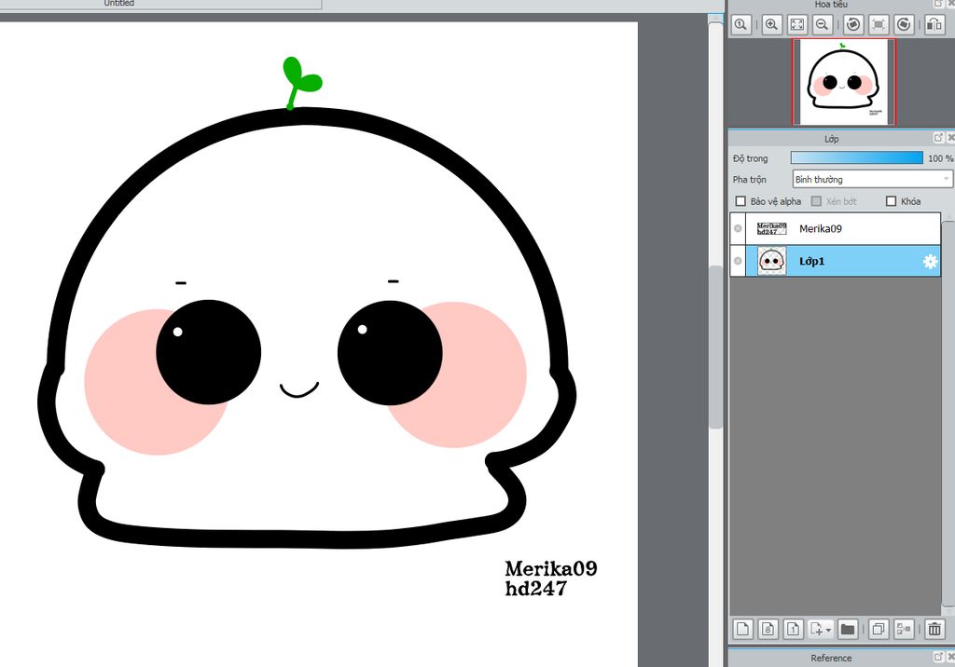The height and width of the screenshot is (667, 955).
Task: Duplicate the selected layer
Action: point(879,629)
